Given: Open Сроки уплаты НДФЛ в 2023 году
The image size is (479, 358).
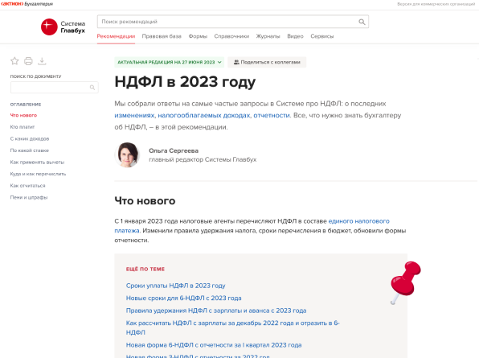Looking at the screenshot, I should click(x=176, y=286).
